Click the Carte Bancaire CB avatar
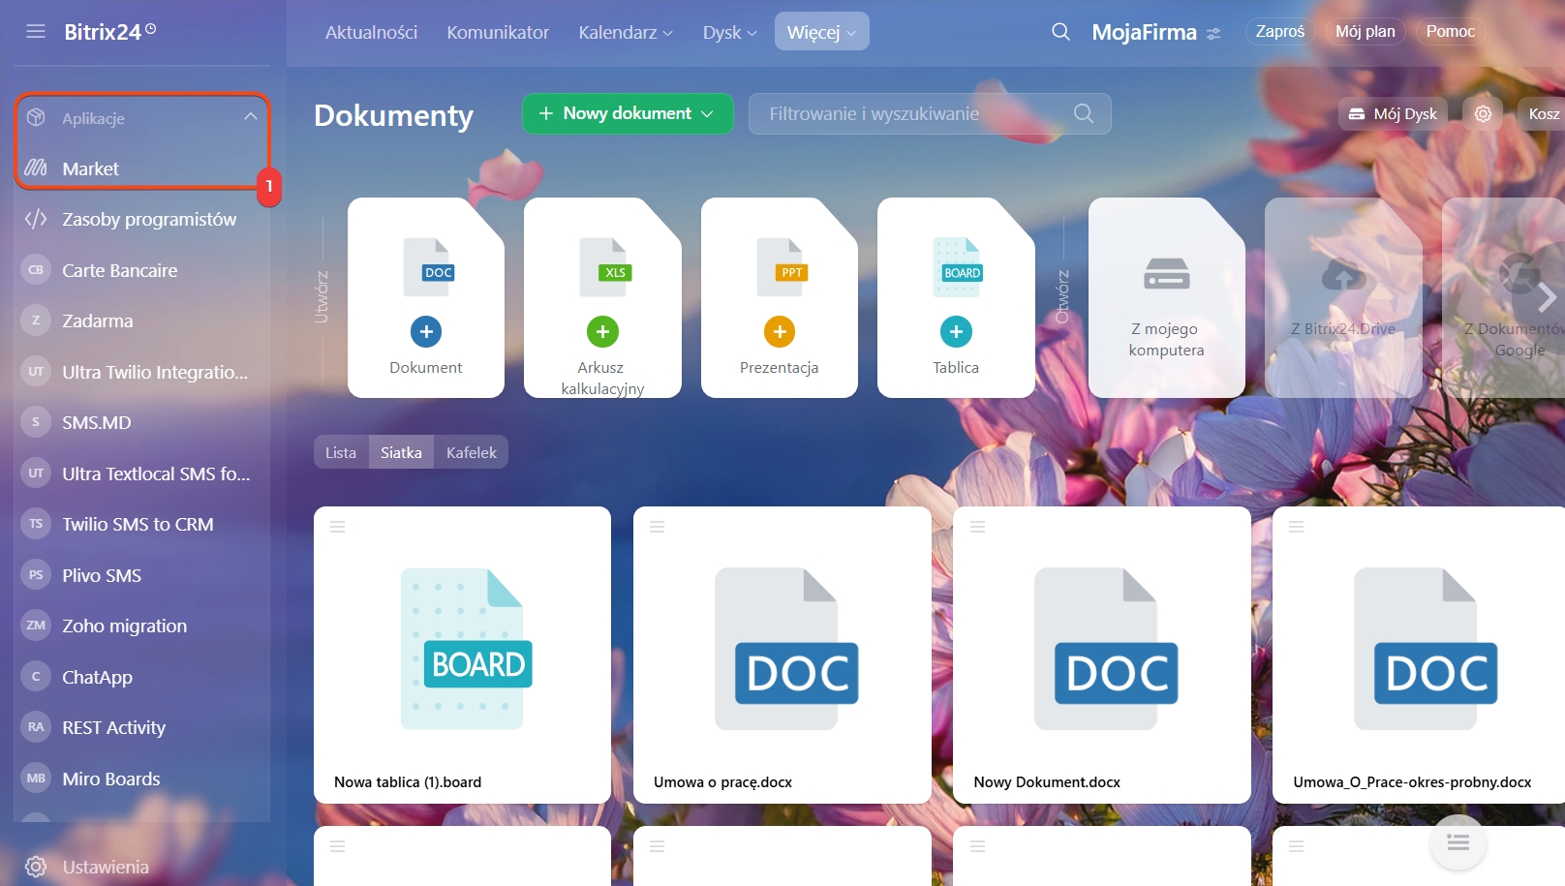The width and height of the screenshot is (1565, 886). click(x=36, y=270)
